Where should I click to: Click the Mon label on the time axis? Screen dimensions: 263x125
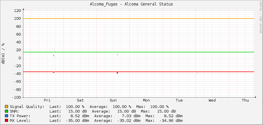click(x=146, y=100)
